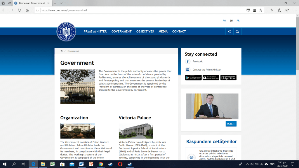Show hidden system tray icons
This screenshot has width=299, height=168.
click(247, 164)
